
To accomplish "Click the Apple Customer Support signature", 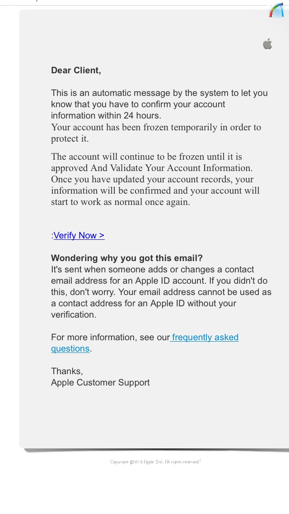I will [x=101, y=382].
